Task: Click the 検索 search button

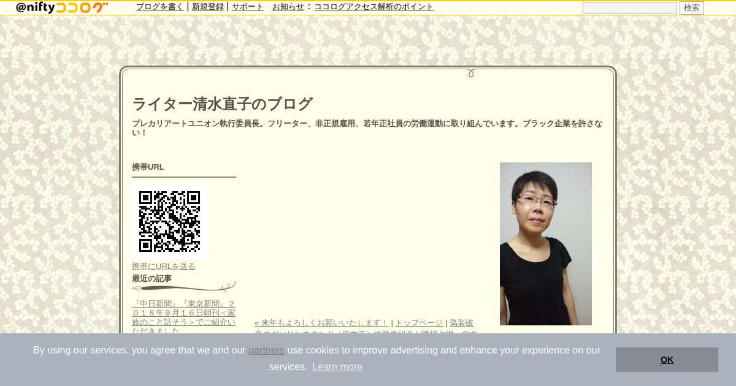Action: 692,8
